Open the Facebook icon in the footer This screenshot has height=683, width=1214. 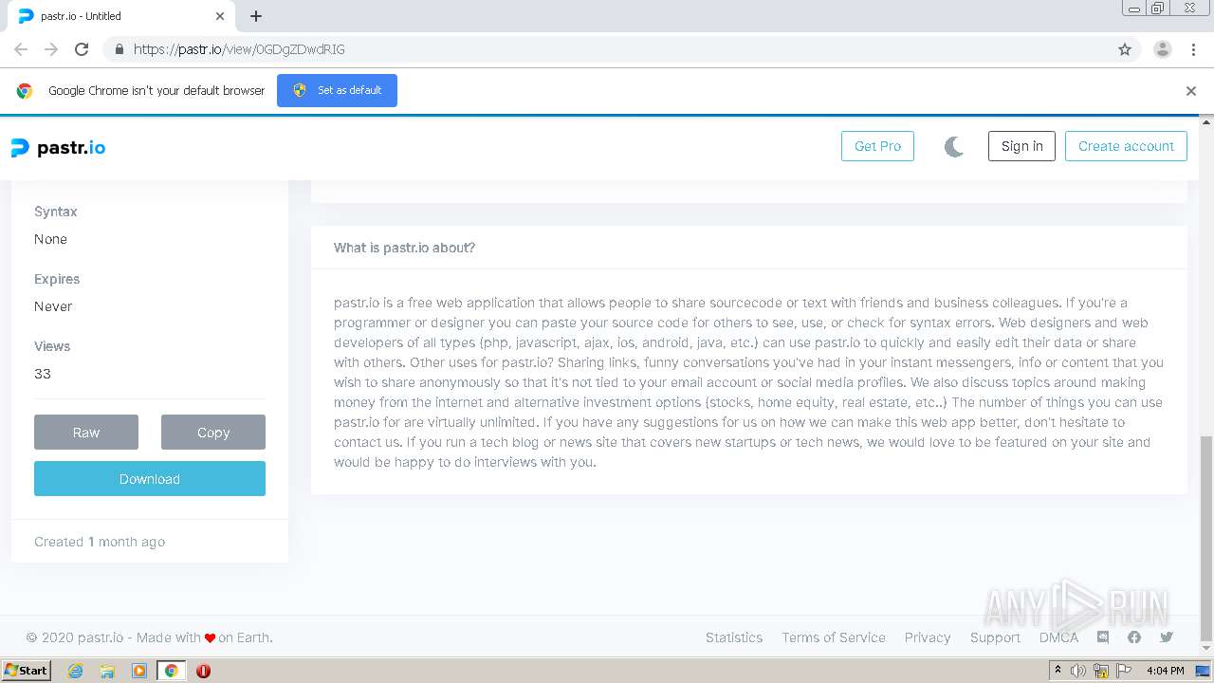pyautogui.click(x=1134, y=637)
